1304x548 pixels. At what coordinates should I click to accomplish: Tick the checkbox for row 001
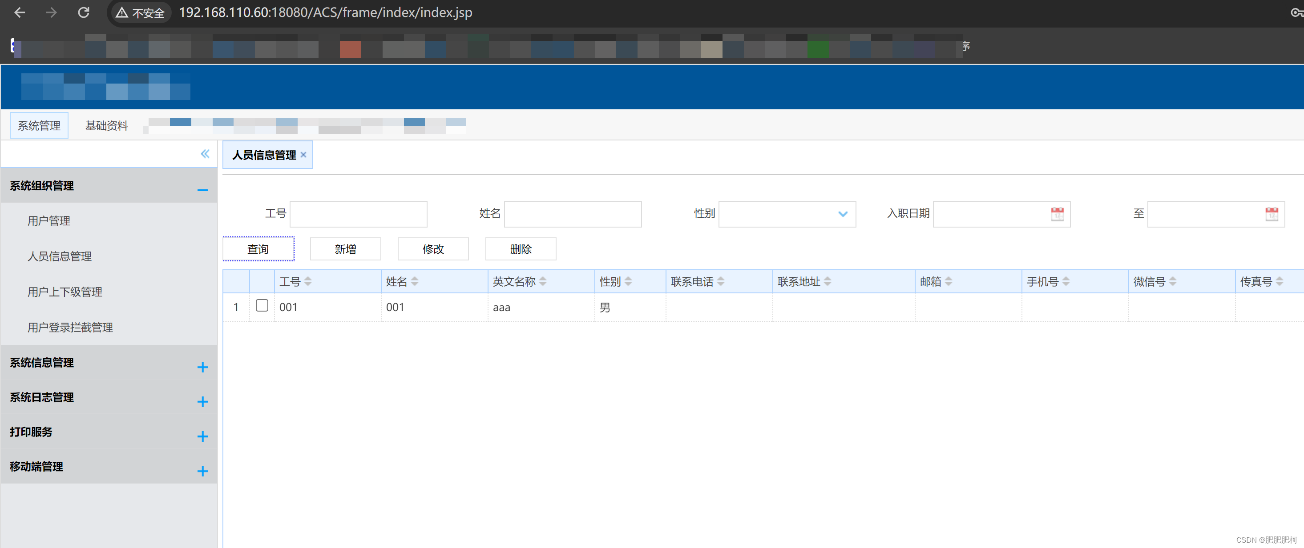click(x=262, y=305)
